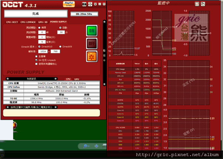
Task: Click the 0h 29m 59s elapsed time display
Action: [x=84, y=14]
